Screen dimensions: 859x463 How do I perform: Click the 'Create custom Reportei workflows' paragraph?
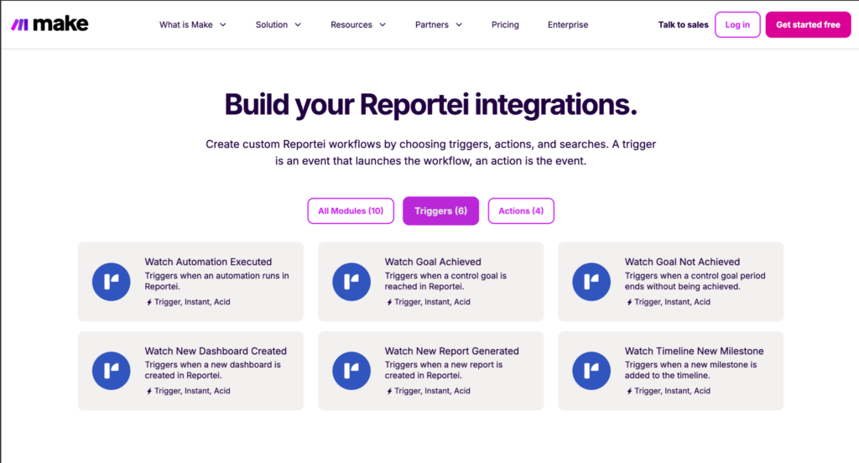pos(430,153)
